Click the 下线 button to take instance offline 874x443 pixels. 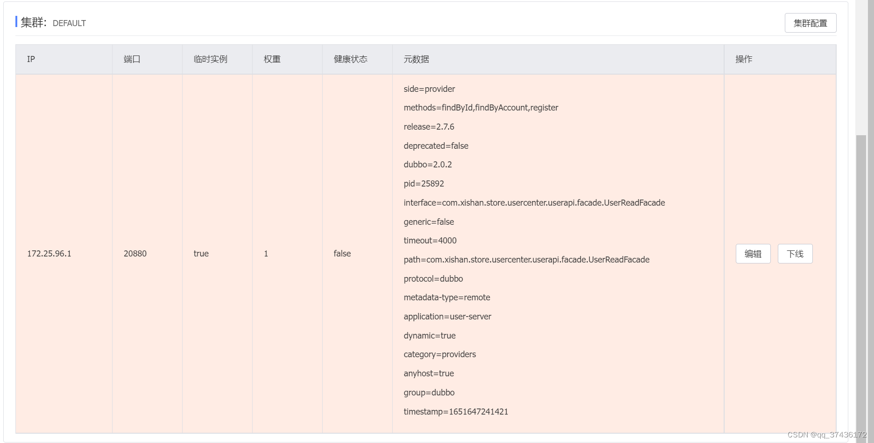(x=795, y=254)
